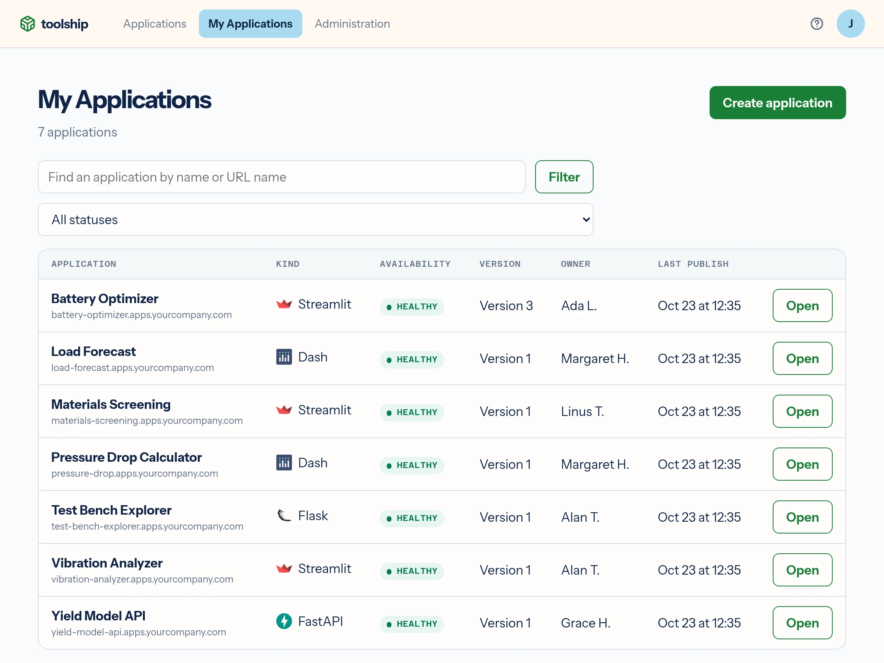Click the Dash icon in Pressure Drop Calculator row
884x663 pixels.
[x=284, y=463]
